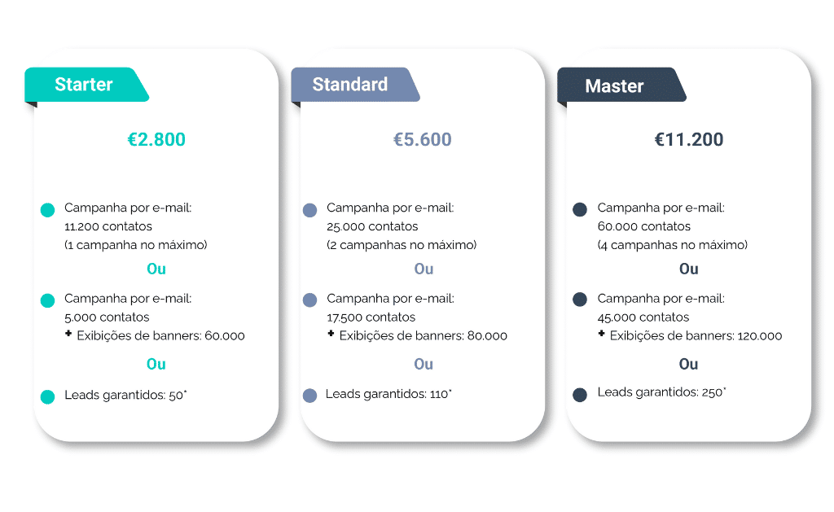The height and width of the screenshot is (512, 834).
Task: Select the Standard plan tab label
Action: 350,85
